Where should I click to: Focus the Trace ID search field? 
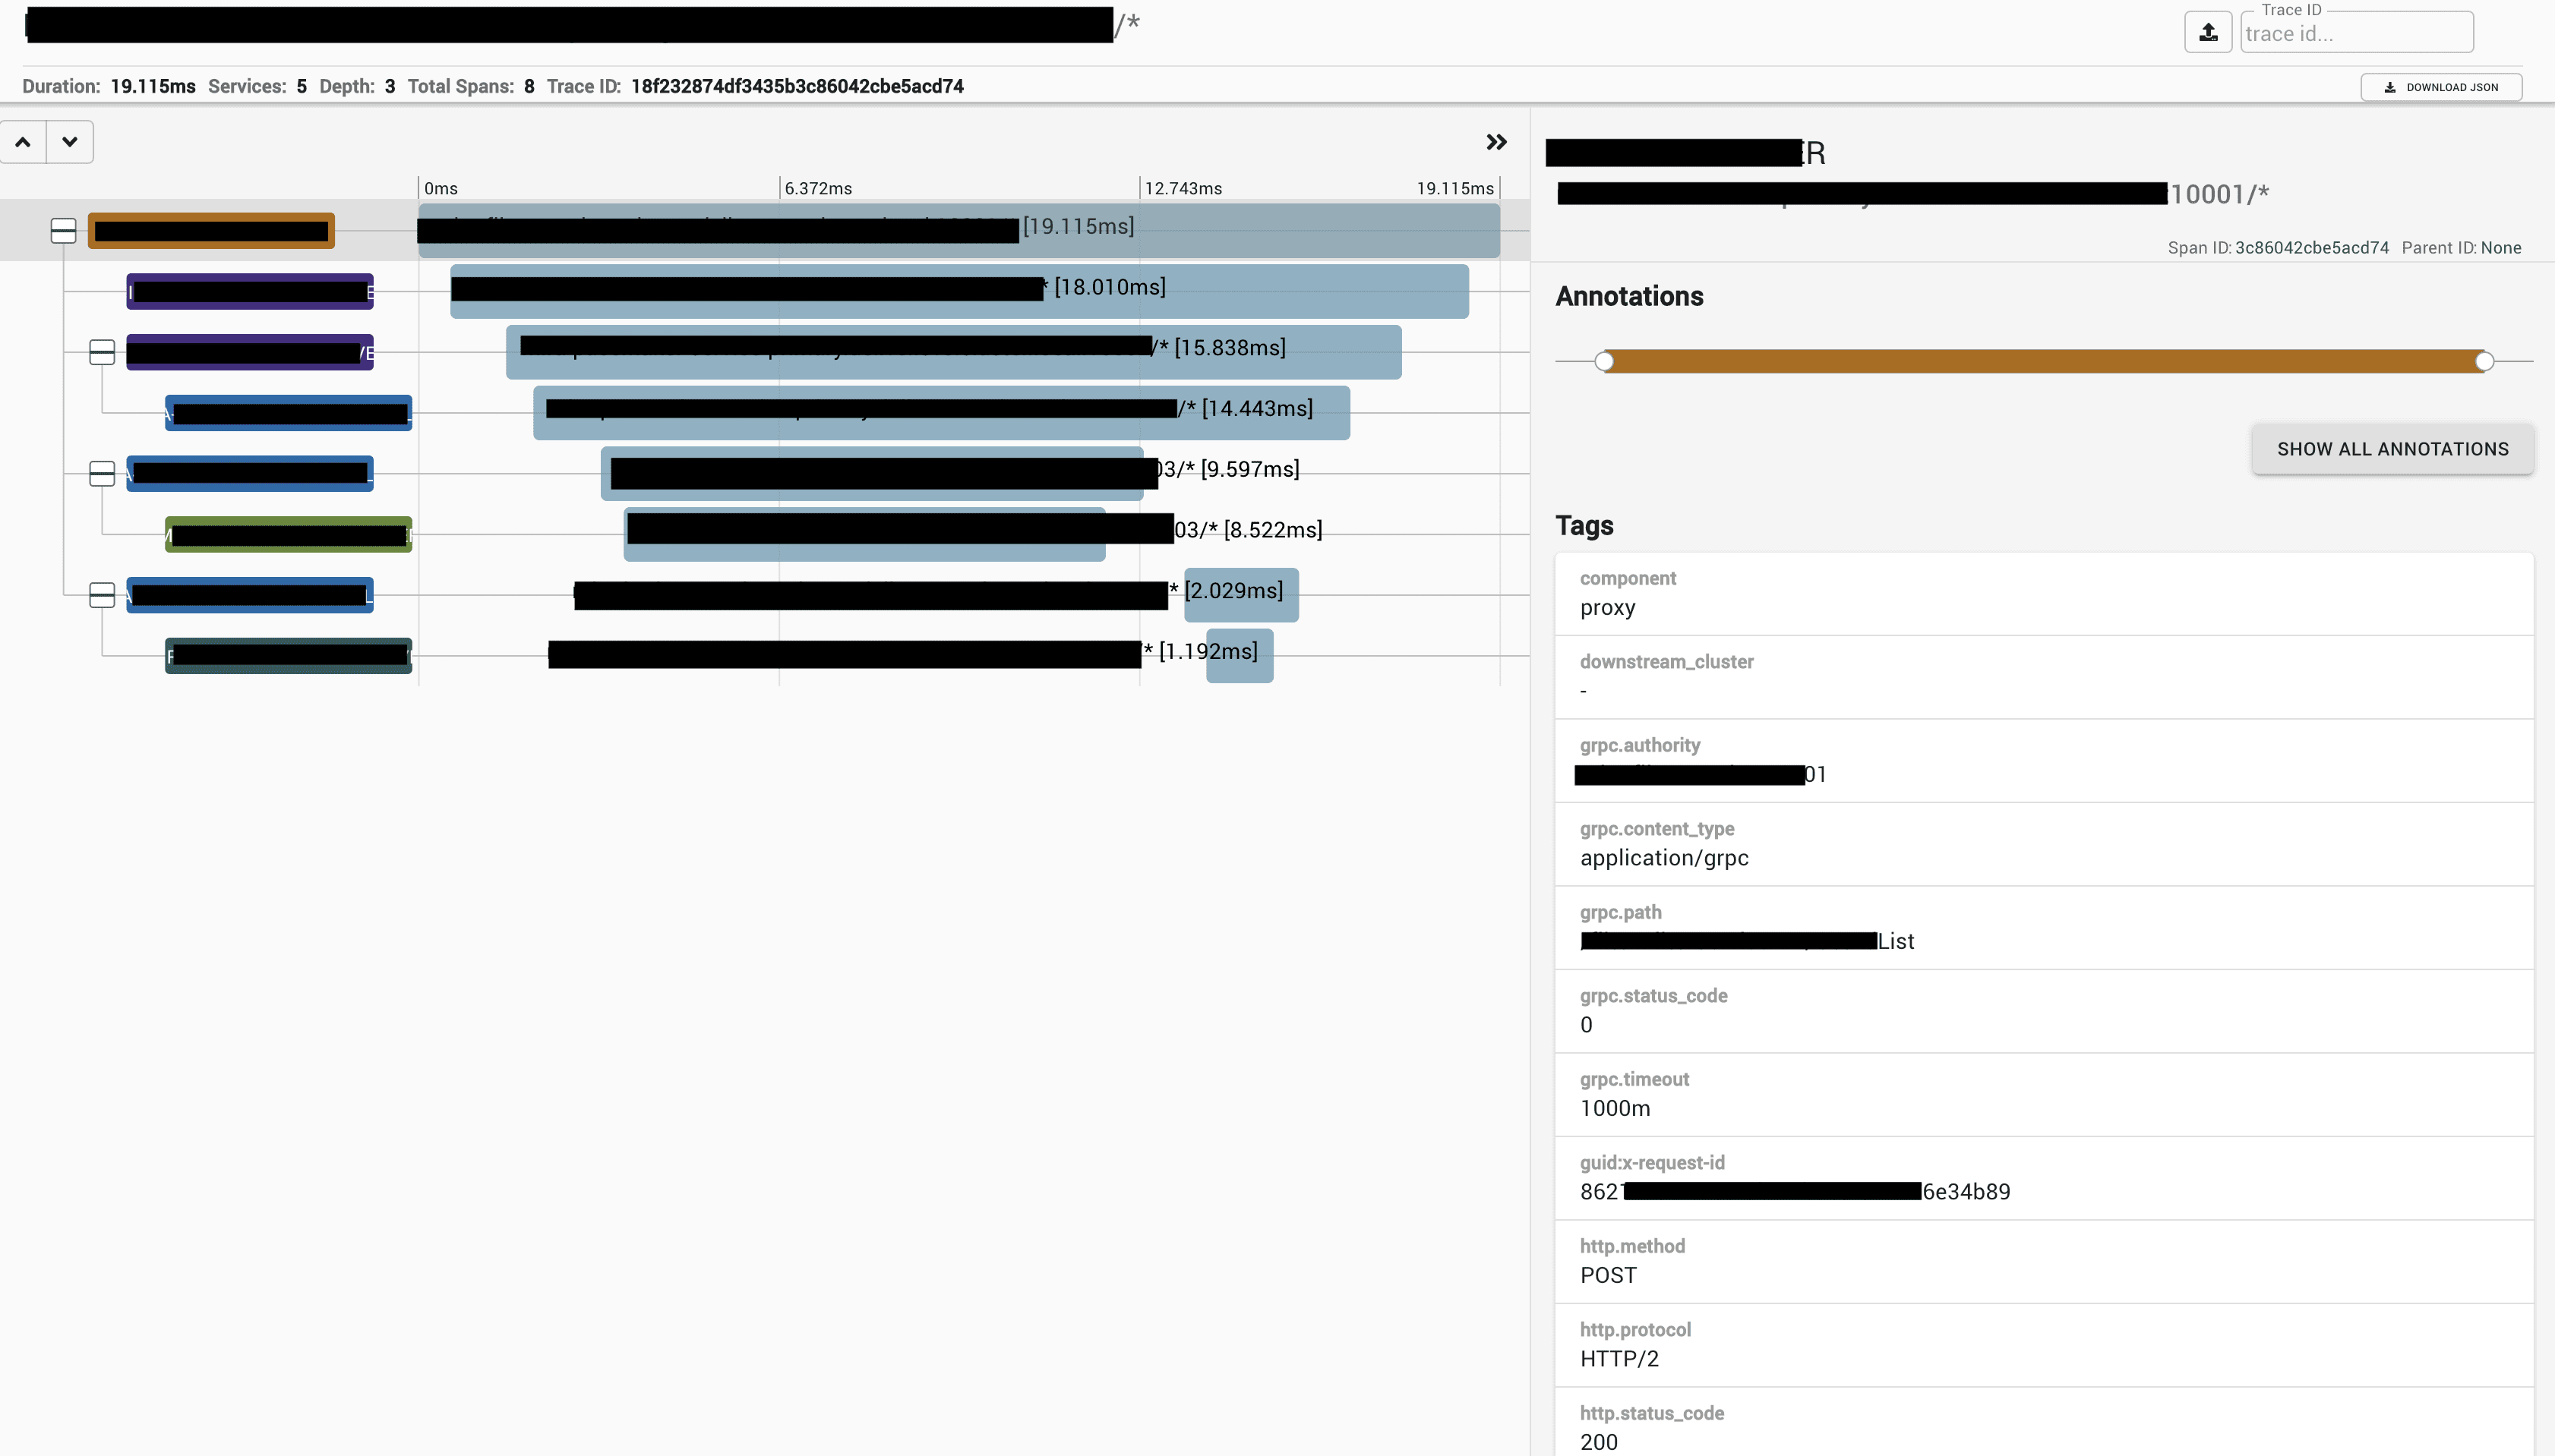point(2357,33)
